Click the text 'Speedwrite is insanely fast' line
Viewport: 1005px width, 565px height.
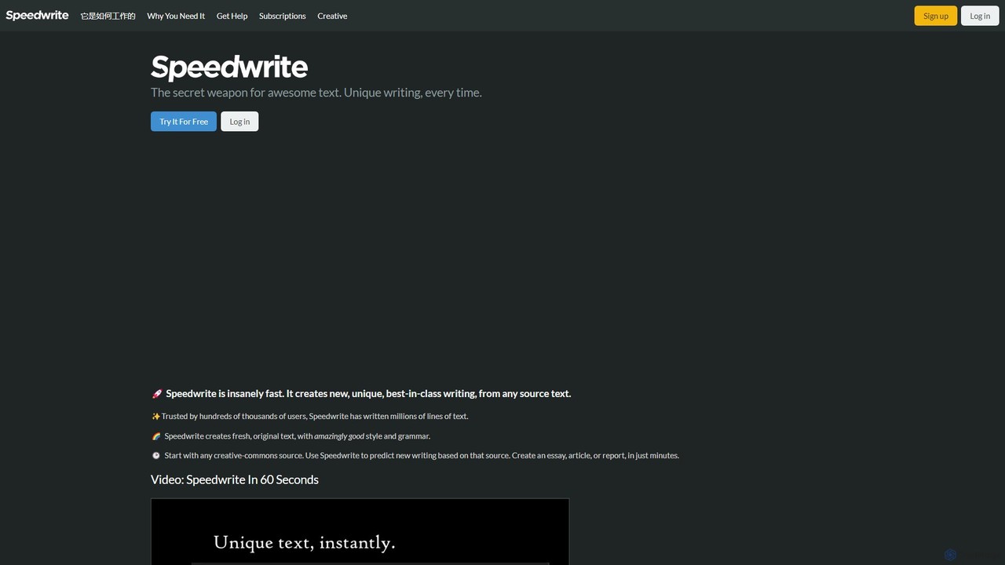click(368, 394)
